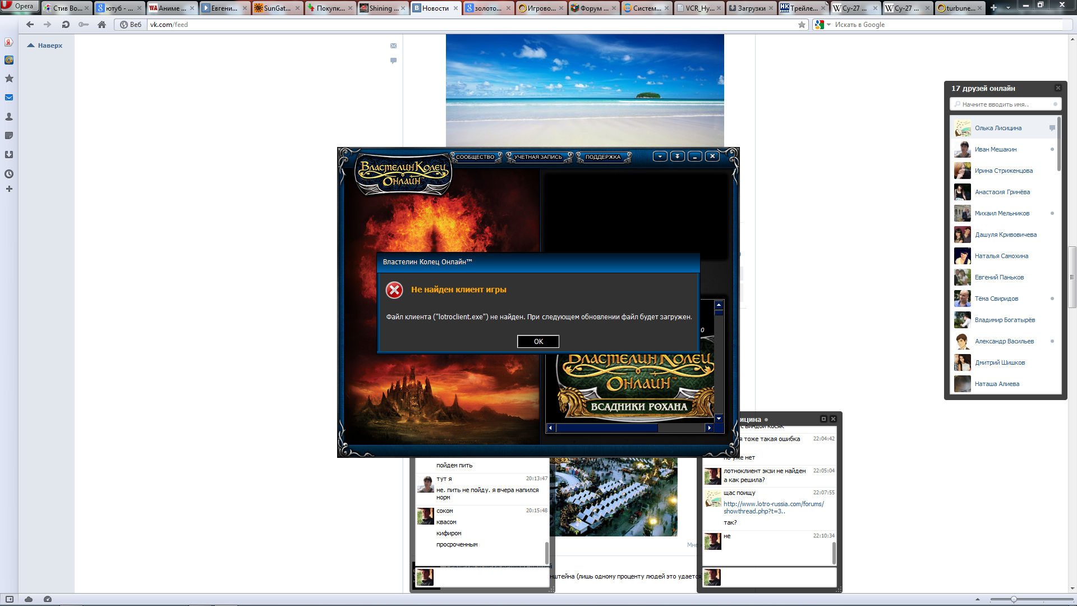
Task: Switch to the Загрузки tab
Action: tap(751, 8)
